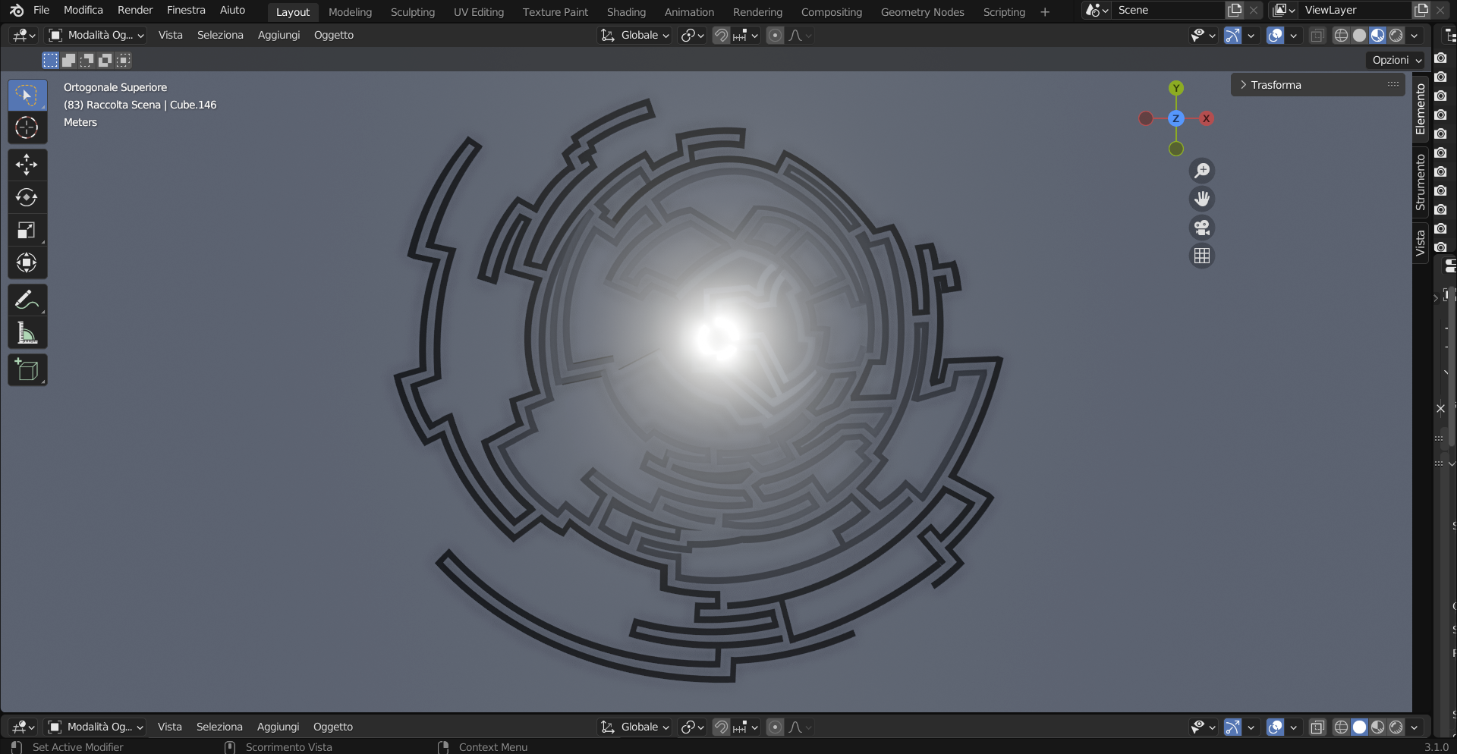Screen dimensions: 1457x754
Task: Toggle proportional editing in top viewport header
Action: (x=775, y=35)
